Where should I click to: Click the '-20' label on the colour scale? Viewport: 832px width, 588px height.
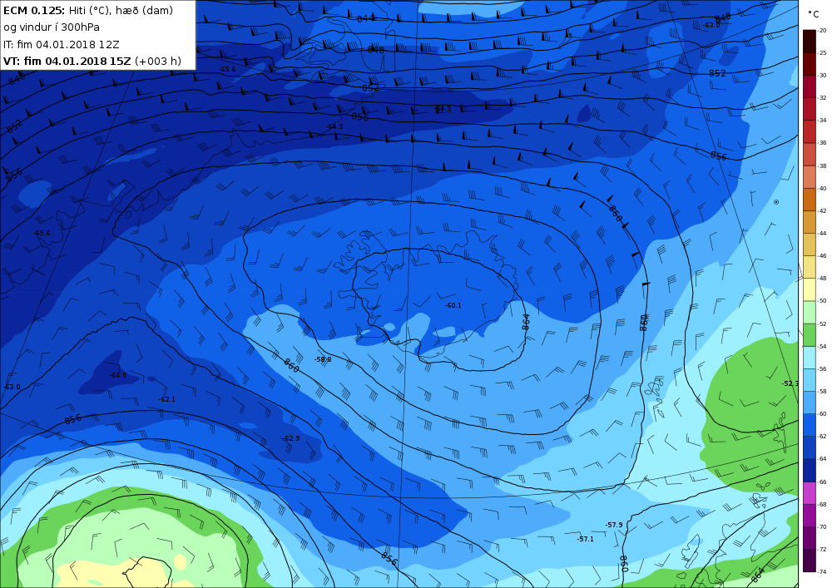coord(822,30)
